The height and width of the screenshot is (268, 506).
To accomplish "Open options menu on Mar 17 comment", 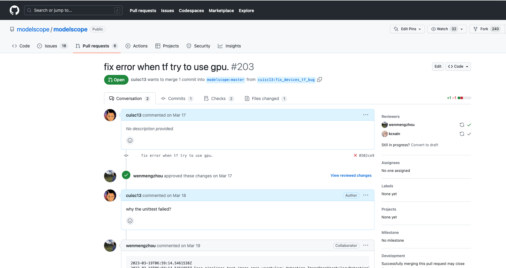I will 366,115.
